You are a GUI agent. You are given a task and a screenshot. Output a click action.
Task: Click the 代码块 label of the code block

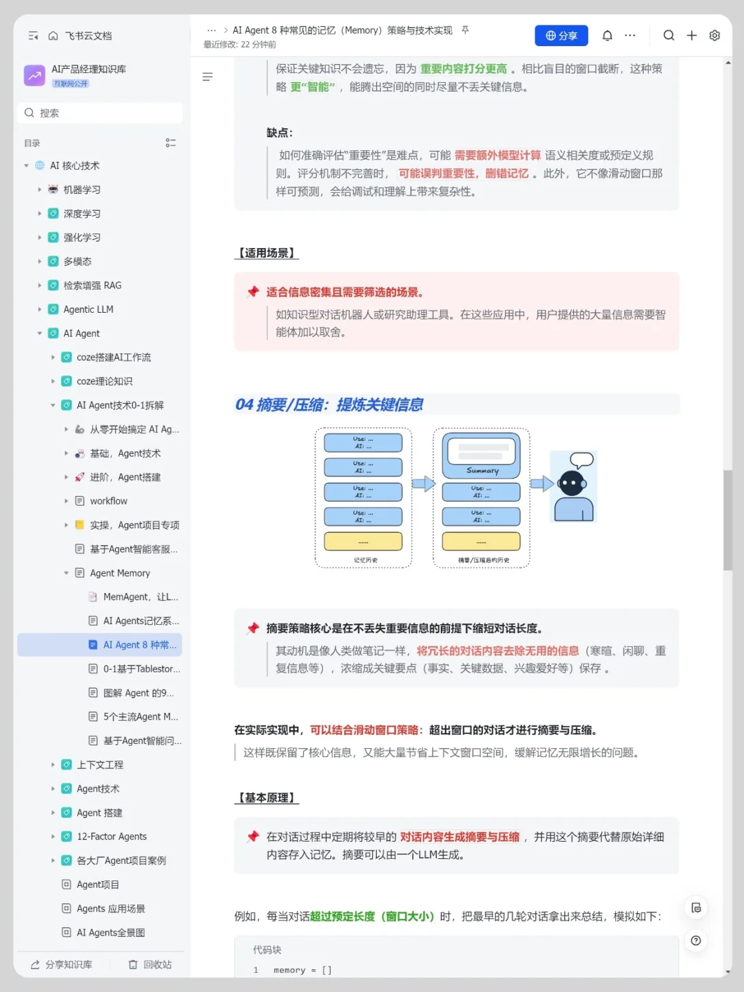click(267, 950)
